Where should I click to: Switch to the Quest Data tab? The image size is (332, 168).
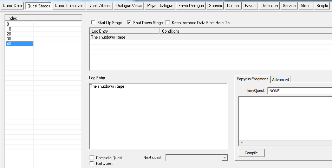pos(12,6)
